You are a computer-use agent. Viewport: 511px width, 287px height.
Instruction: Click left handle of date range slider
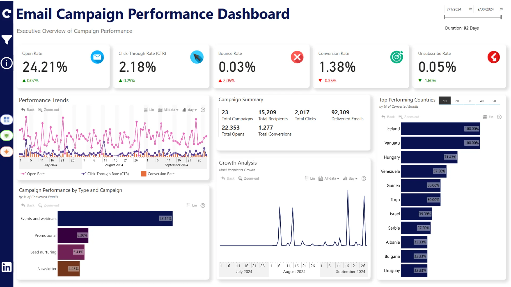[x=444, y=17]
